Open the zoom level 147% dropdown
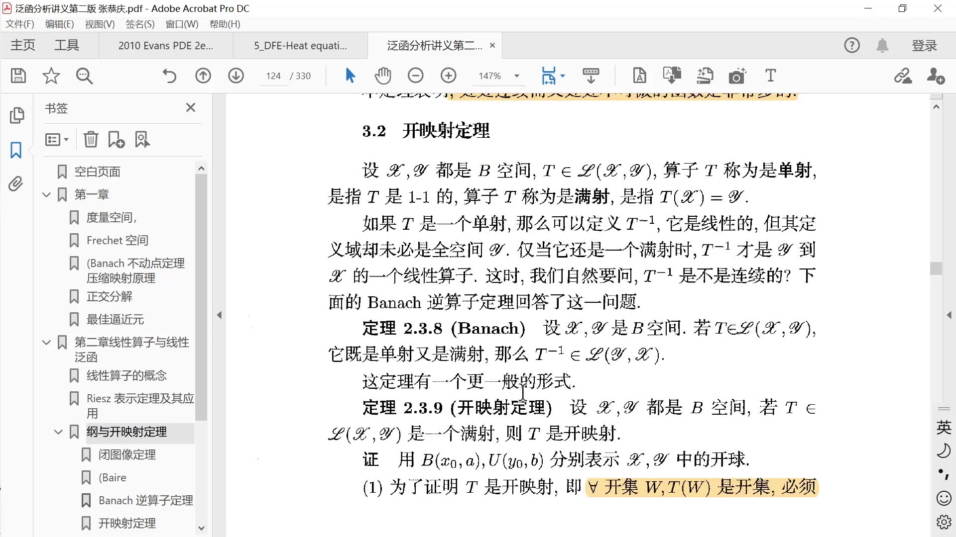 tap(516, 76)
